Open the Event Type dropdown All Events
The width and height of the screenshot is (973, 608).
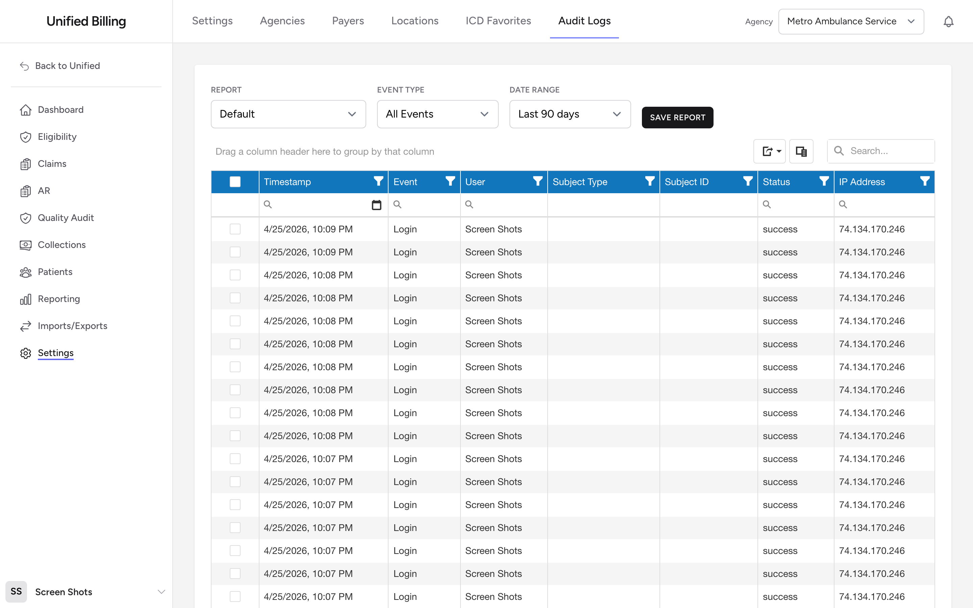coord(438,114)
